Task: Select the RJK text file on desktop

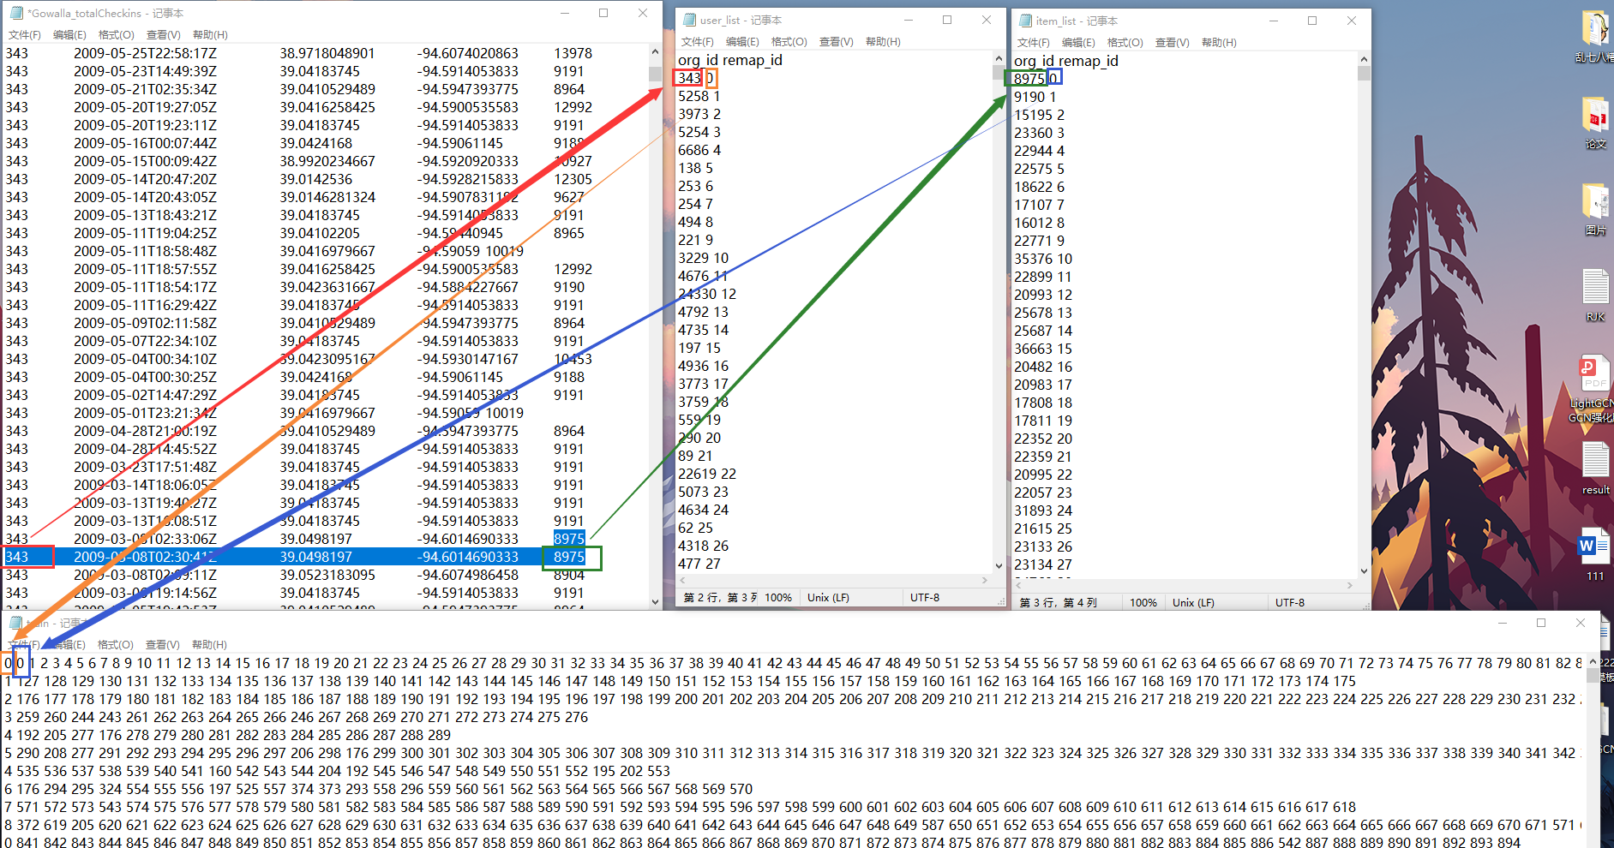Action: coord(1595,295)
